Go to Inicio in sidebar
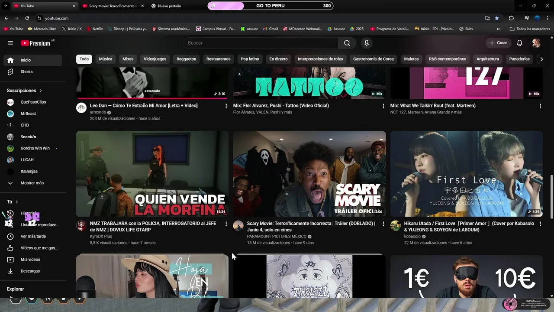The width and height of the screenshot is (554, 312). [x=33, y=60]
